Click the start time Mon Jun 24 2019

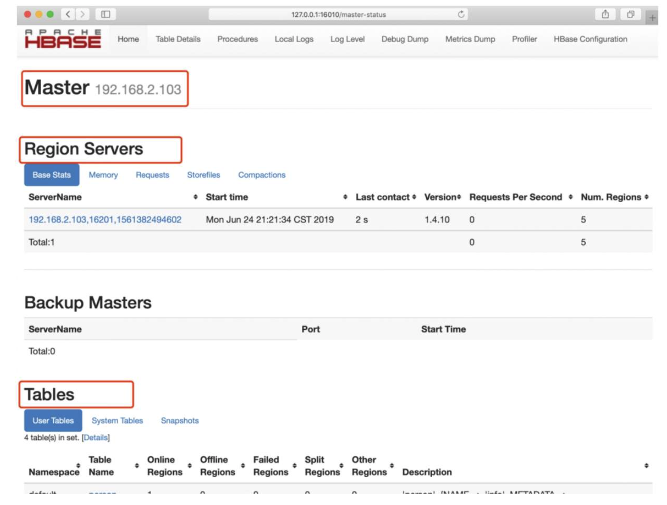270,220
